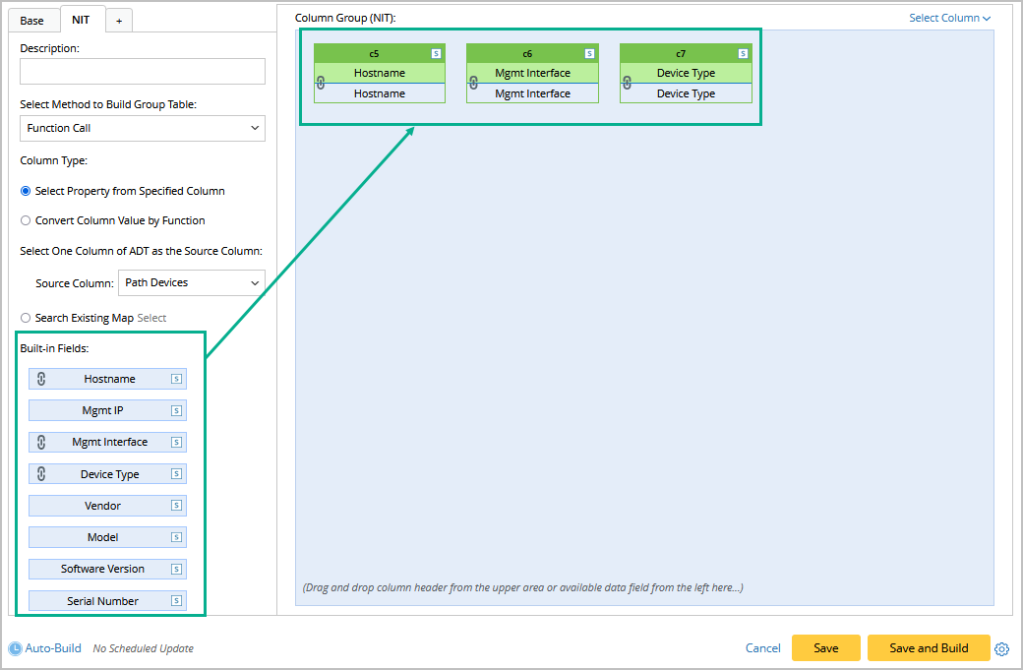Expand the Select Column dropdown
This screenshot has width=1023, height=670.
(x=950, y=19)
